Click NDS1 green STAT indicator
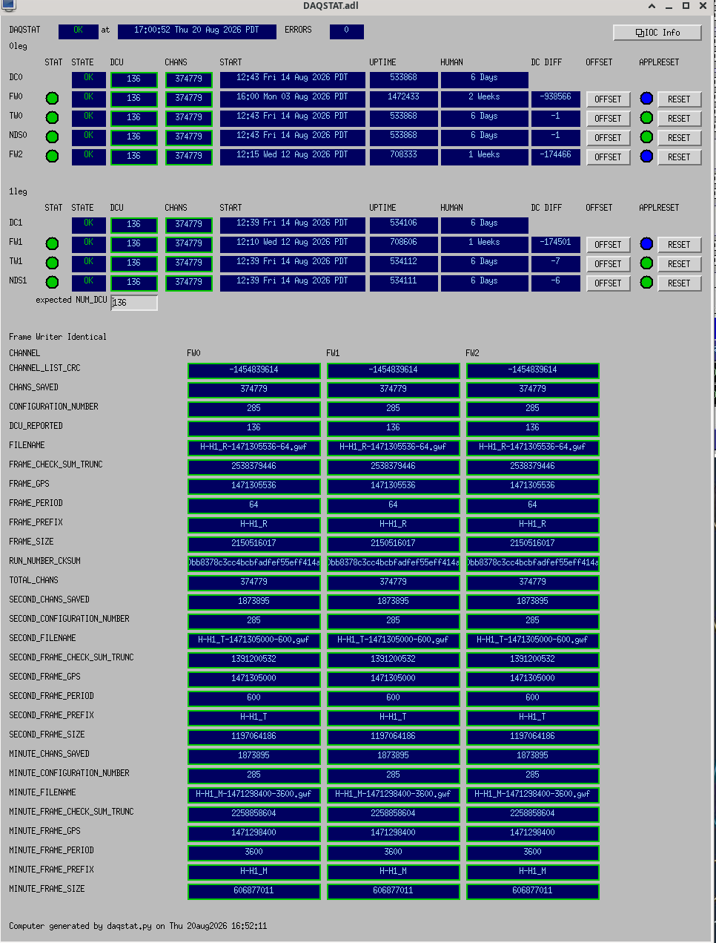The height and width of the screenshot is (943, 716). pos(52,282)
